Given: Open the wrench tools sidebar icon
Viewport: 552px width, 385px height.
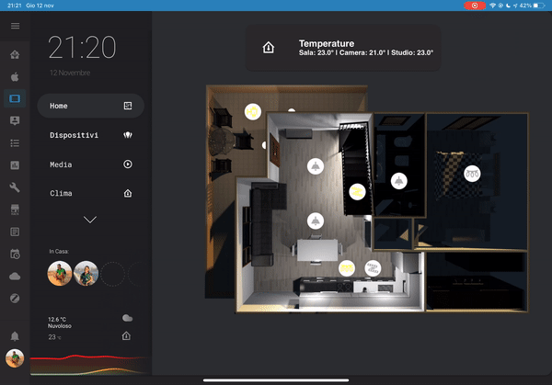Looking at the screenshot, I should click(x=15, y=187).
